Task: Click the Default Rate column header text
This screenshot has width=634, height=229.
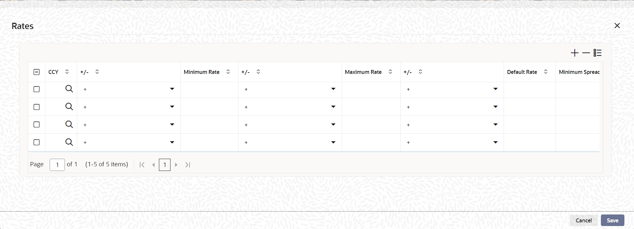Action: [x=522, y=72]
